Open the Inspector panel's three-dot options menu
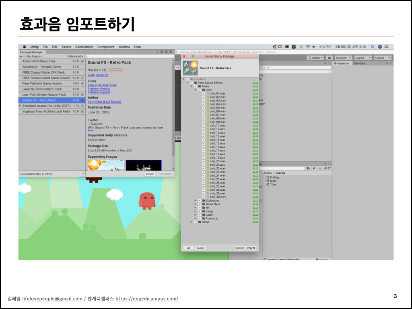Viewport: 412px width, 309px height. tap(390, 63)
